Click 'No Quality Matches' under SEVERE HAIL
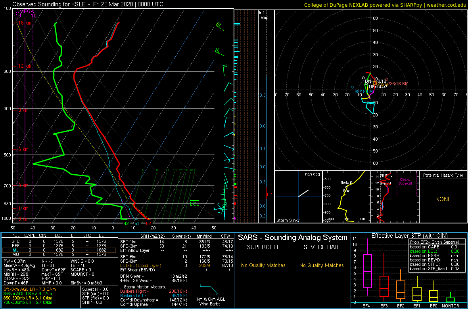468x309 pixels. click(x=322, y=265)
